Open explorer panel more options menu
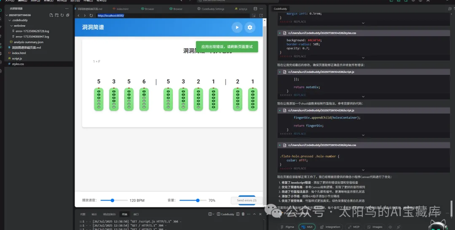This screenshot has height=230, width=455. (67, 9)
